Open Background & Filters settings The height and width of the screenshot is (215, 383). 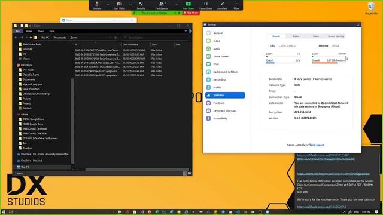225,72
